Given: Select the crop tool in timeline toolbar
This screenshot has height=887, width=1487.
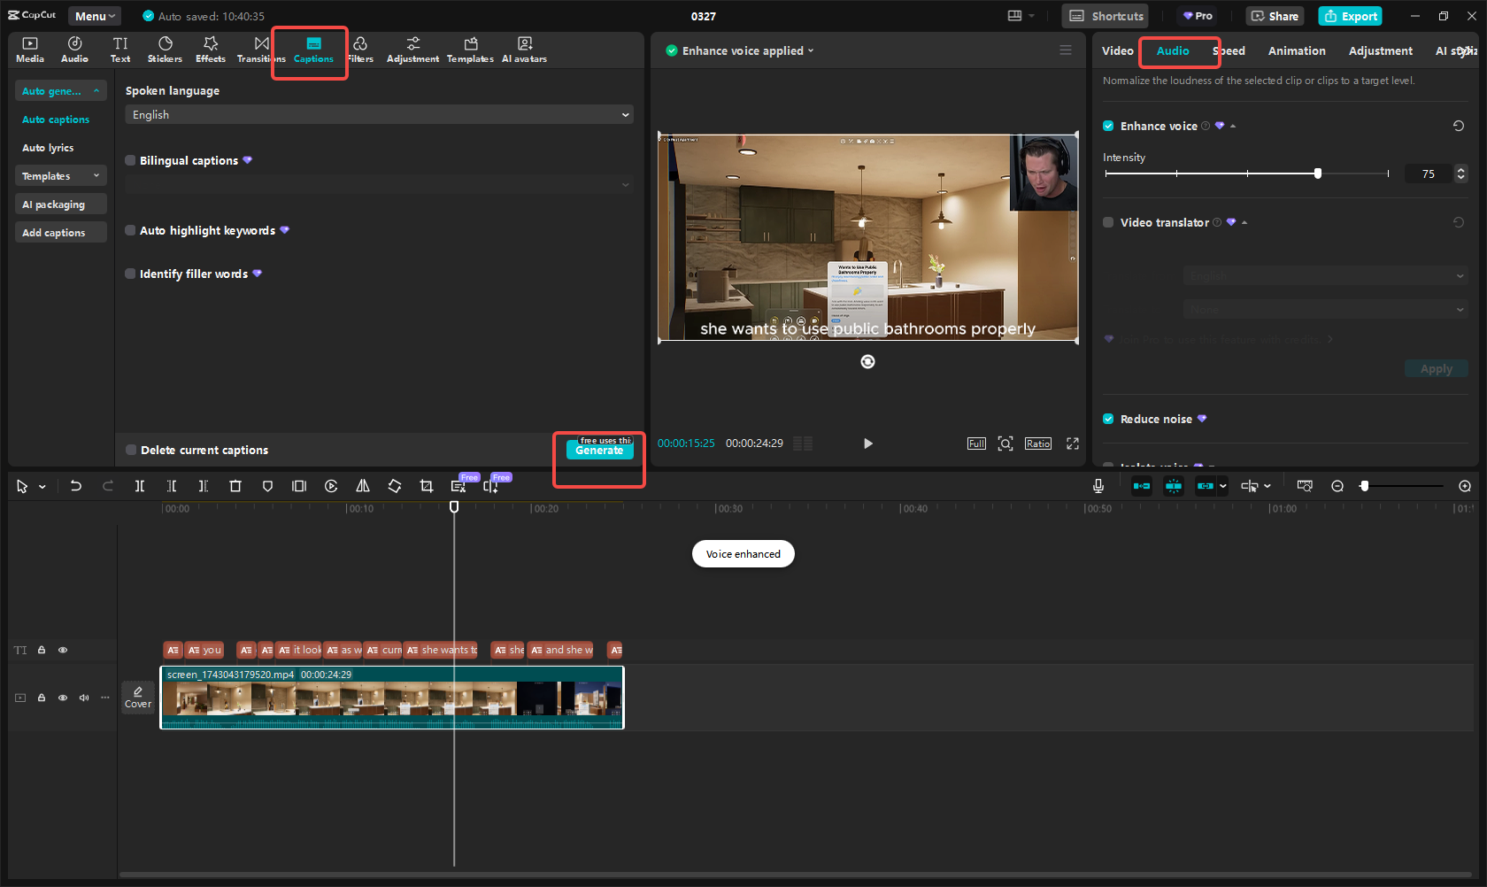Looking at the screenshot, I should click(427, 486).
